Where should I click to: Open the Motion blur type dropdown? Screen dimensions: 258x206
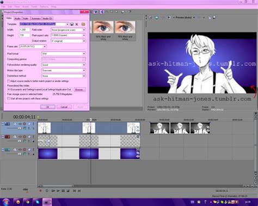[84, 70]
